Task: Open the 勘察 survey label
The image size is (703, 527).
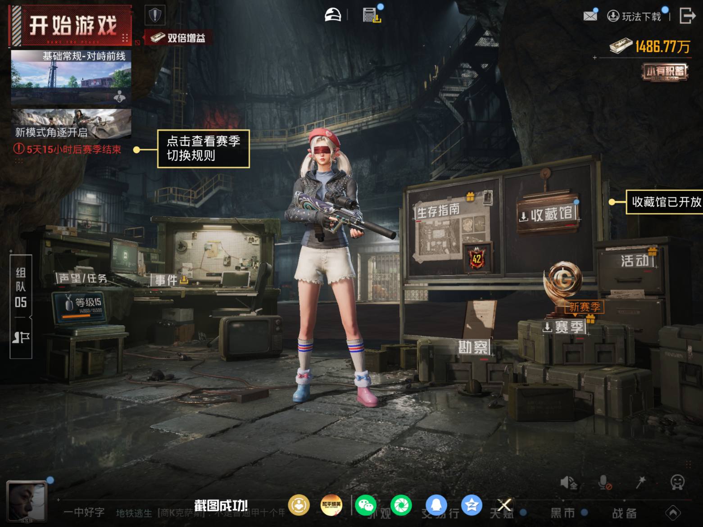Action: tap(473, 347)
